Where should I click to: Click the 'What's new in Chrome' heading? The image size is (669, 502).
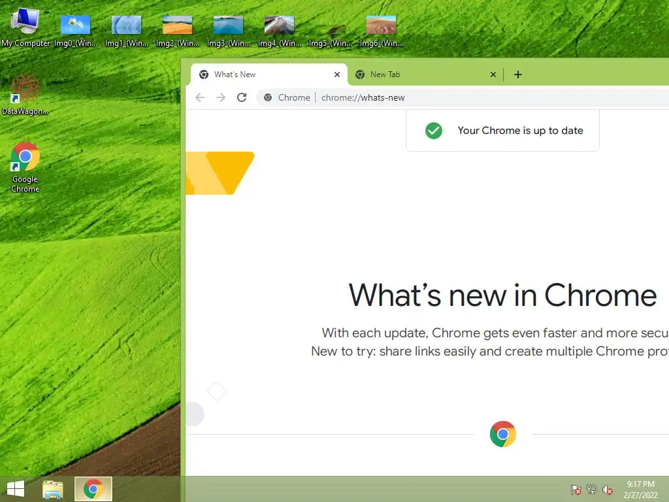[502, 295]
